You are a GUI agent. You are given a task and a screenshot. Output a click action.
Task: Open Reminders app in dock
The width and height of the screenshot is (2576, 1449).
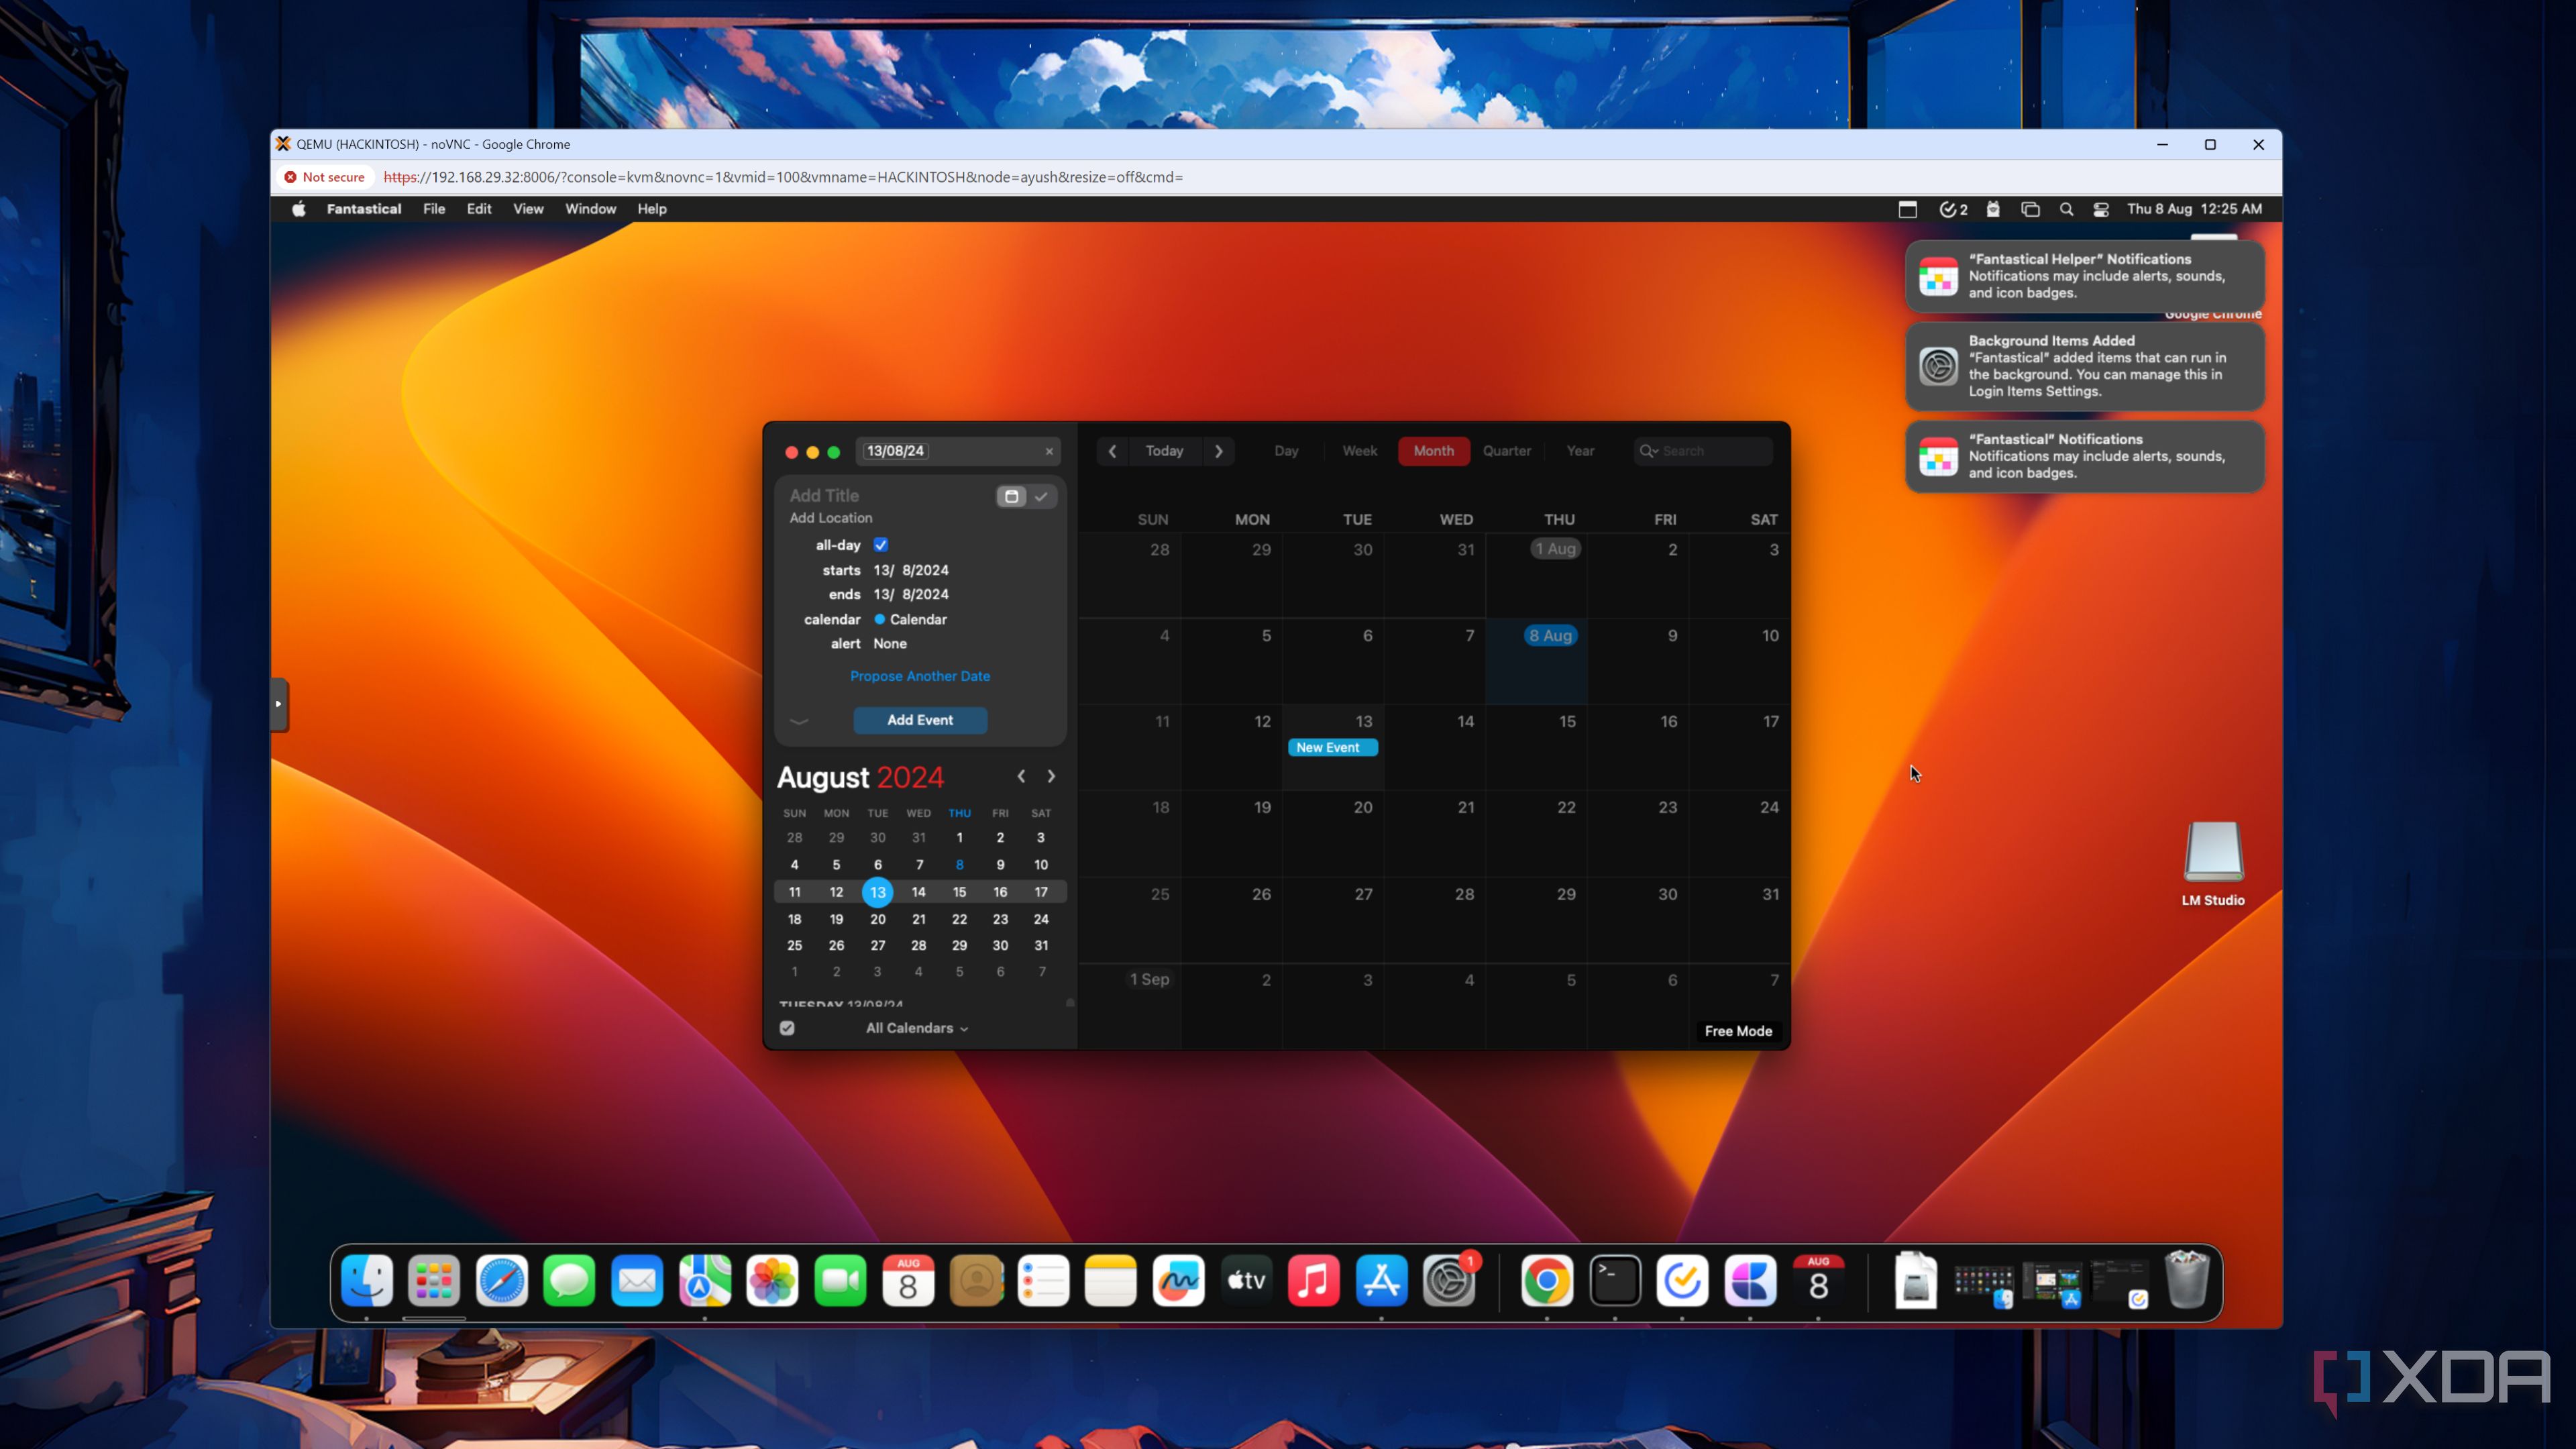click(x=1043, y=1281)
